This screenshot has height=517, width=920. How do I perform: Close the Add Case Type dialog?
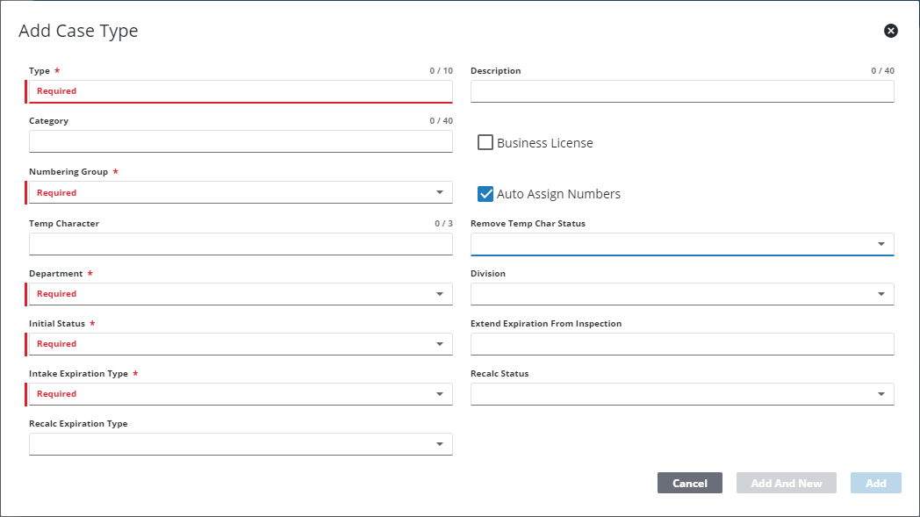[891, 31]
